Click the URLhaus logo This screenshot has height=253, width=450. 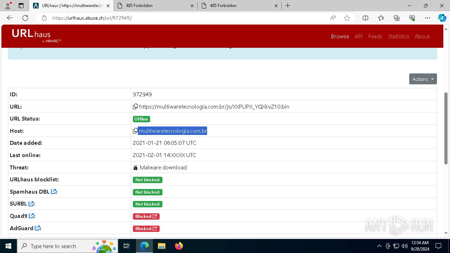(x=37, y=36)
